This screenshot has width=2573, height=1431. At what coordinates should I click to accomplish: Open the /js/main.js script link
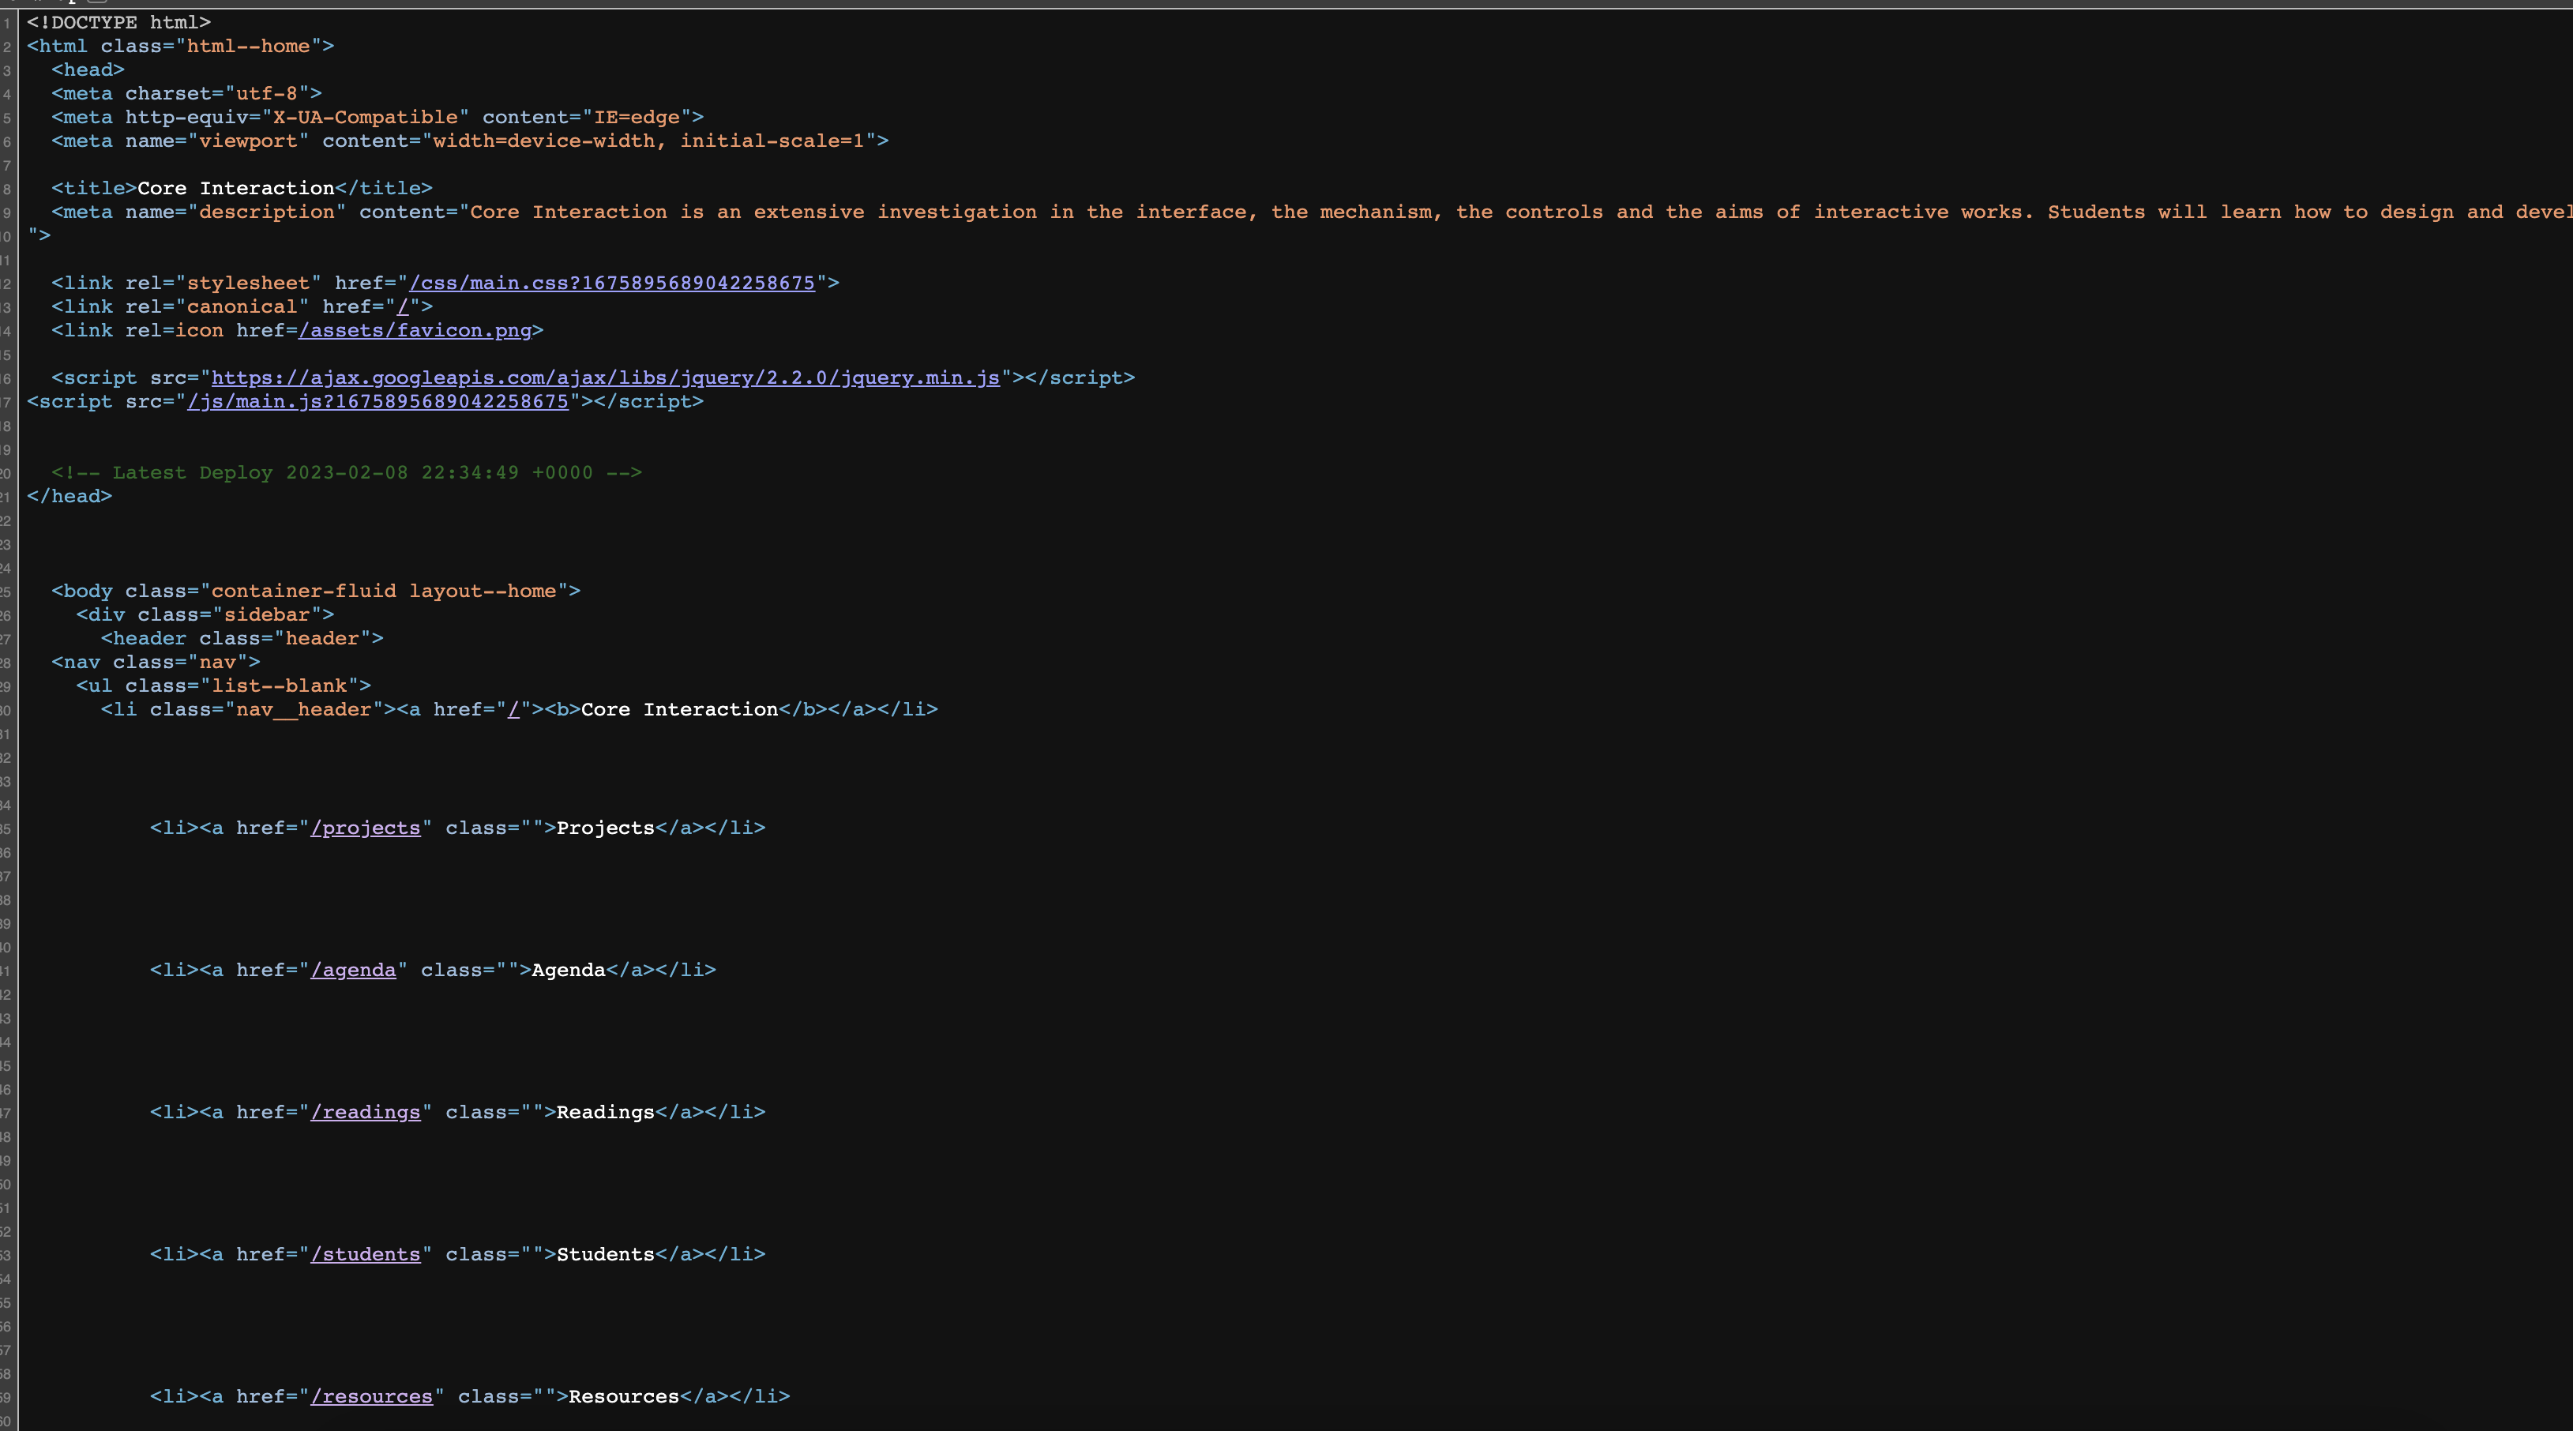coord(377,401)
